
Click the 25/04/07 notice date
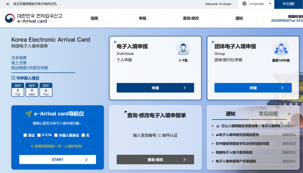[289, 126]
